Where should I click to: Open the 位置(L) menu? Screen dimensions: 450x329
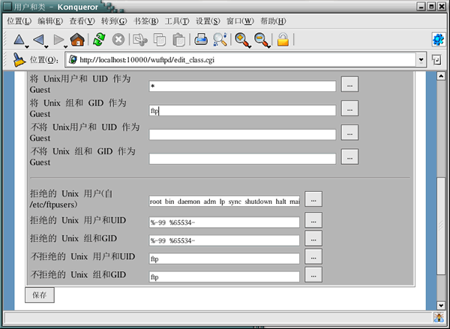point(19,21)
